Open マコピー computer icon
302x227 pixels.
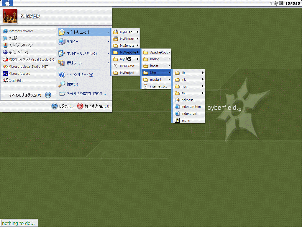pos(62,42)
